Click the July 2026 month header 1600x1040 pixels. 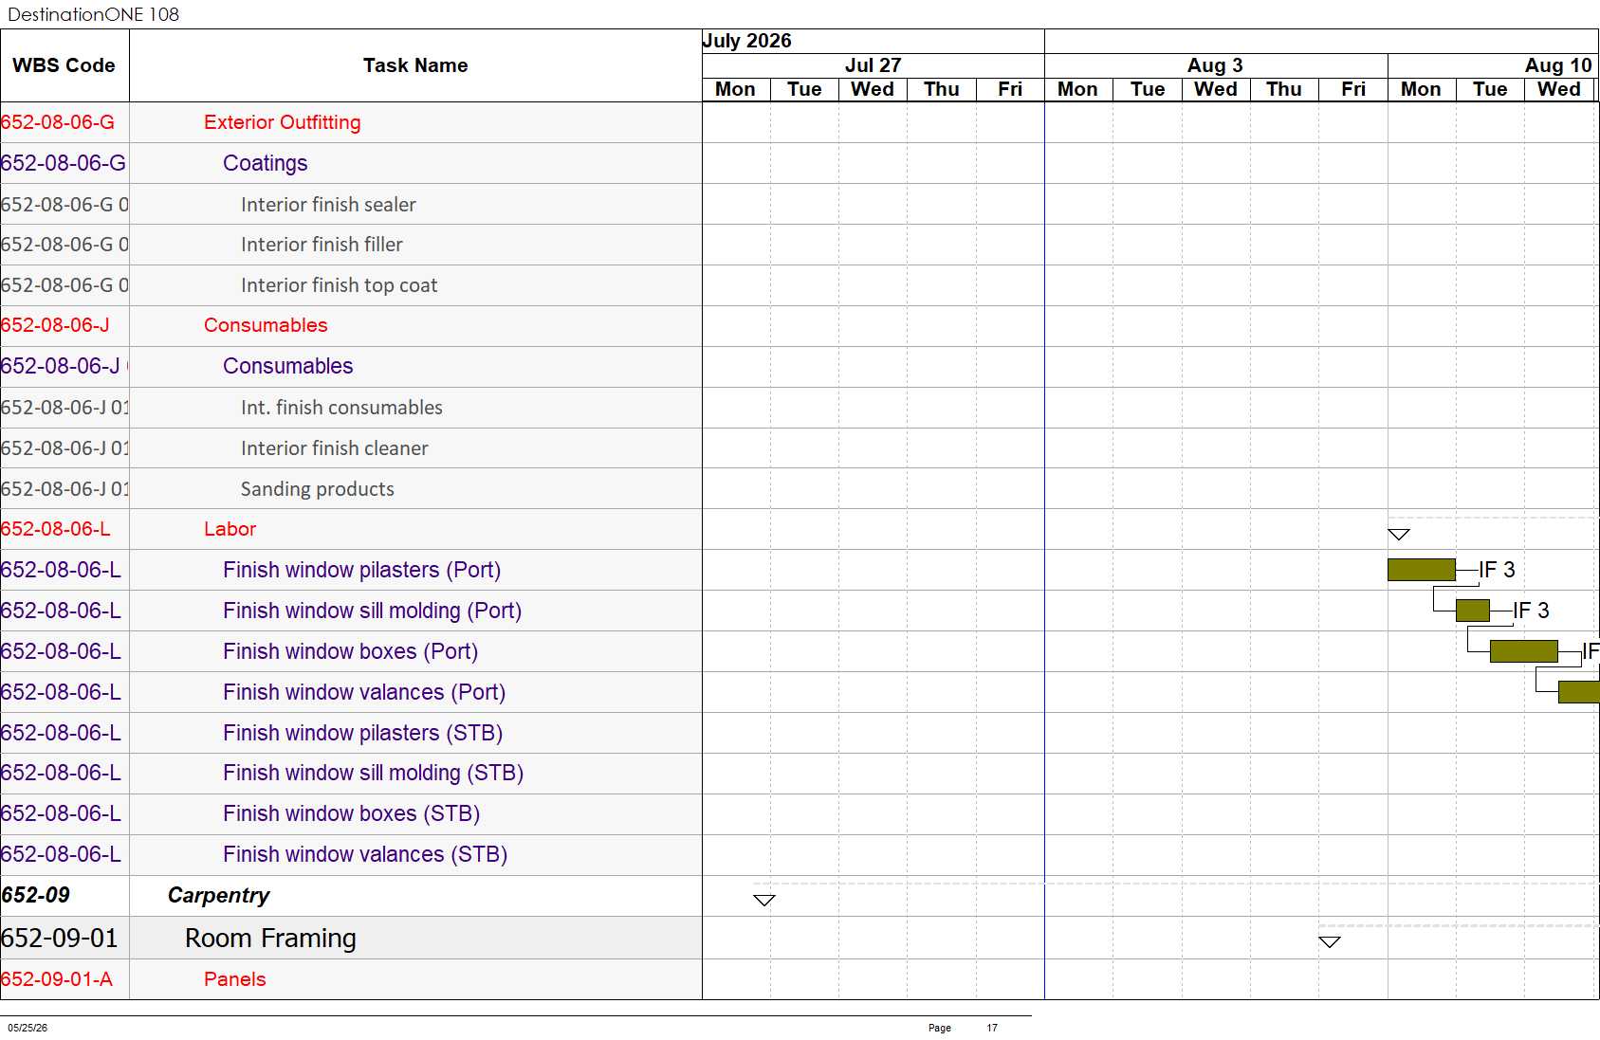point(747,41)
